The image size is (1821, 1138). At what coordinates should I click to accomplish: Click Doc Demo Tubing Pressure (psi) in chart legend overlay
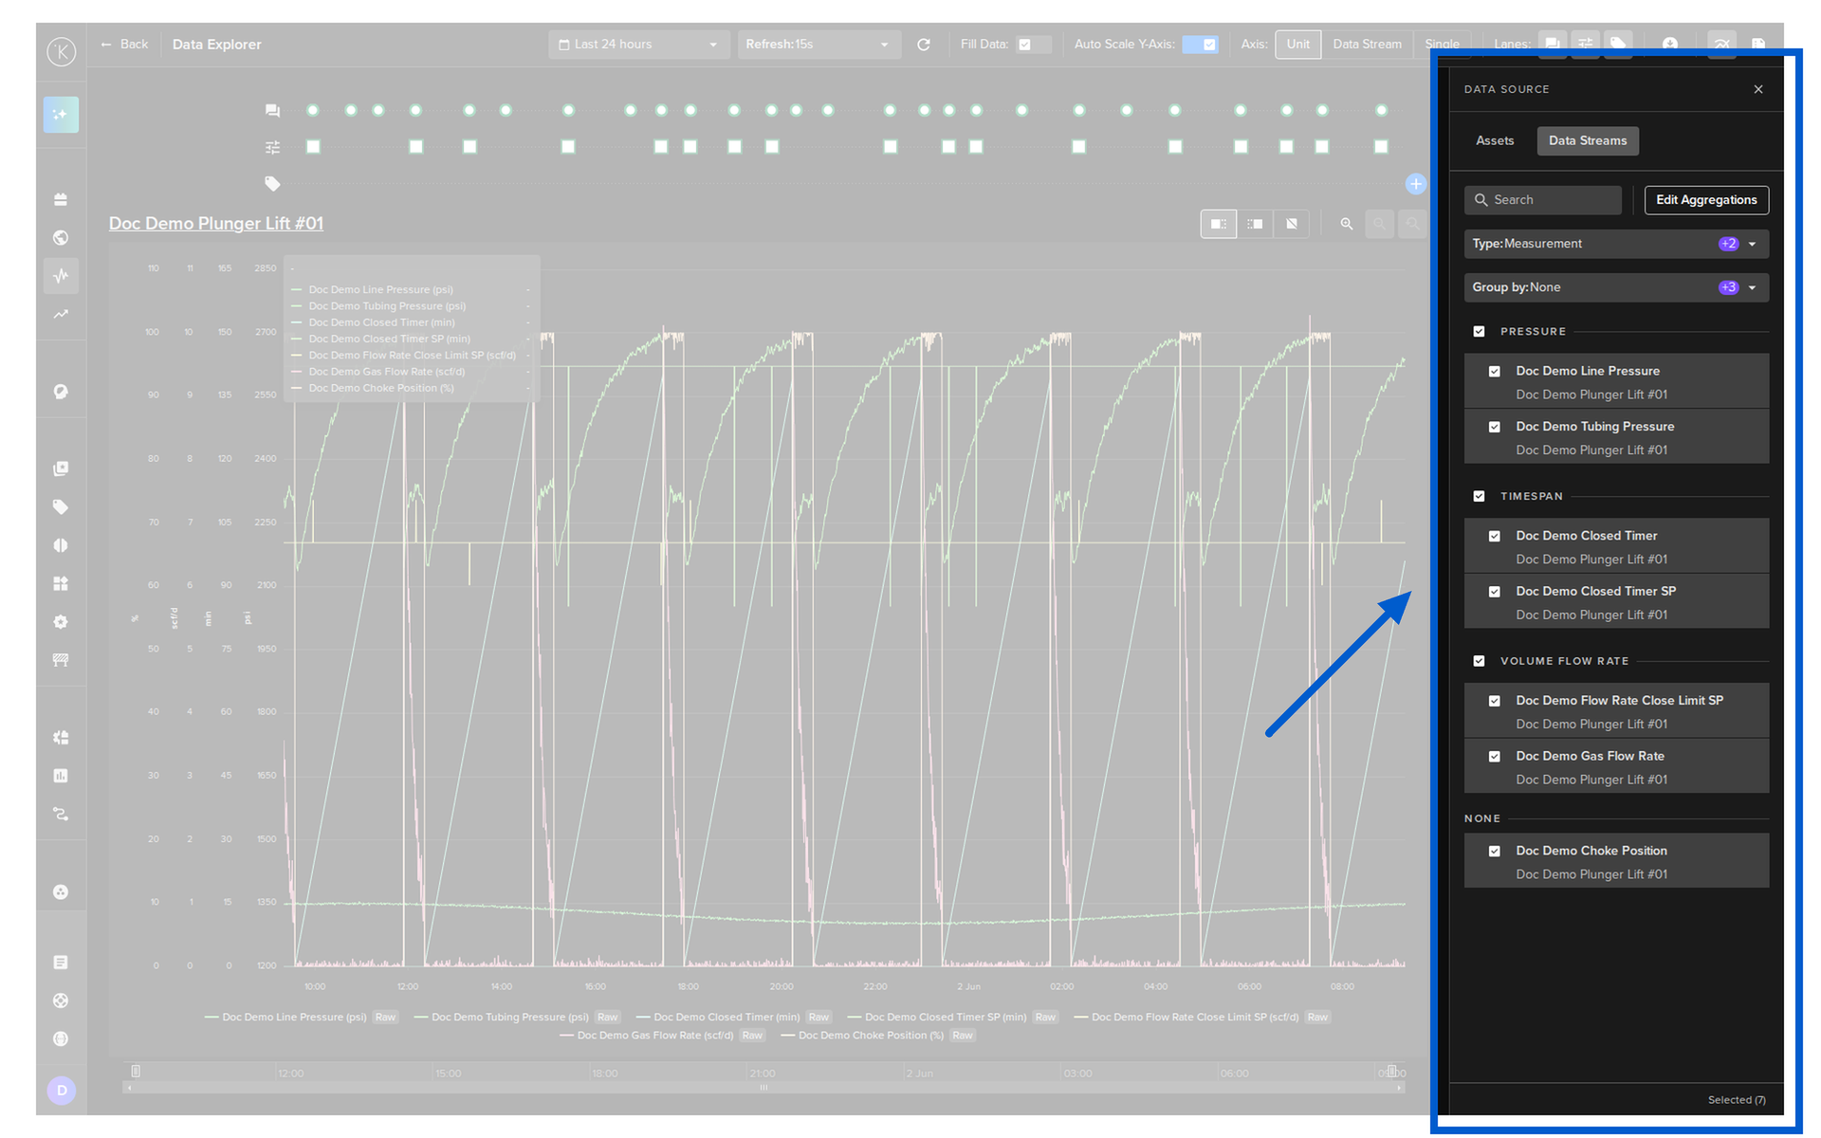(387, 306)
